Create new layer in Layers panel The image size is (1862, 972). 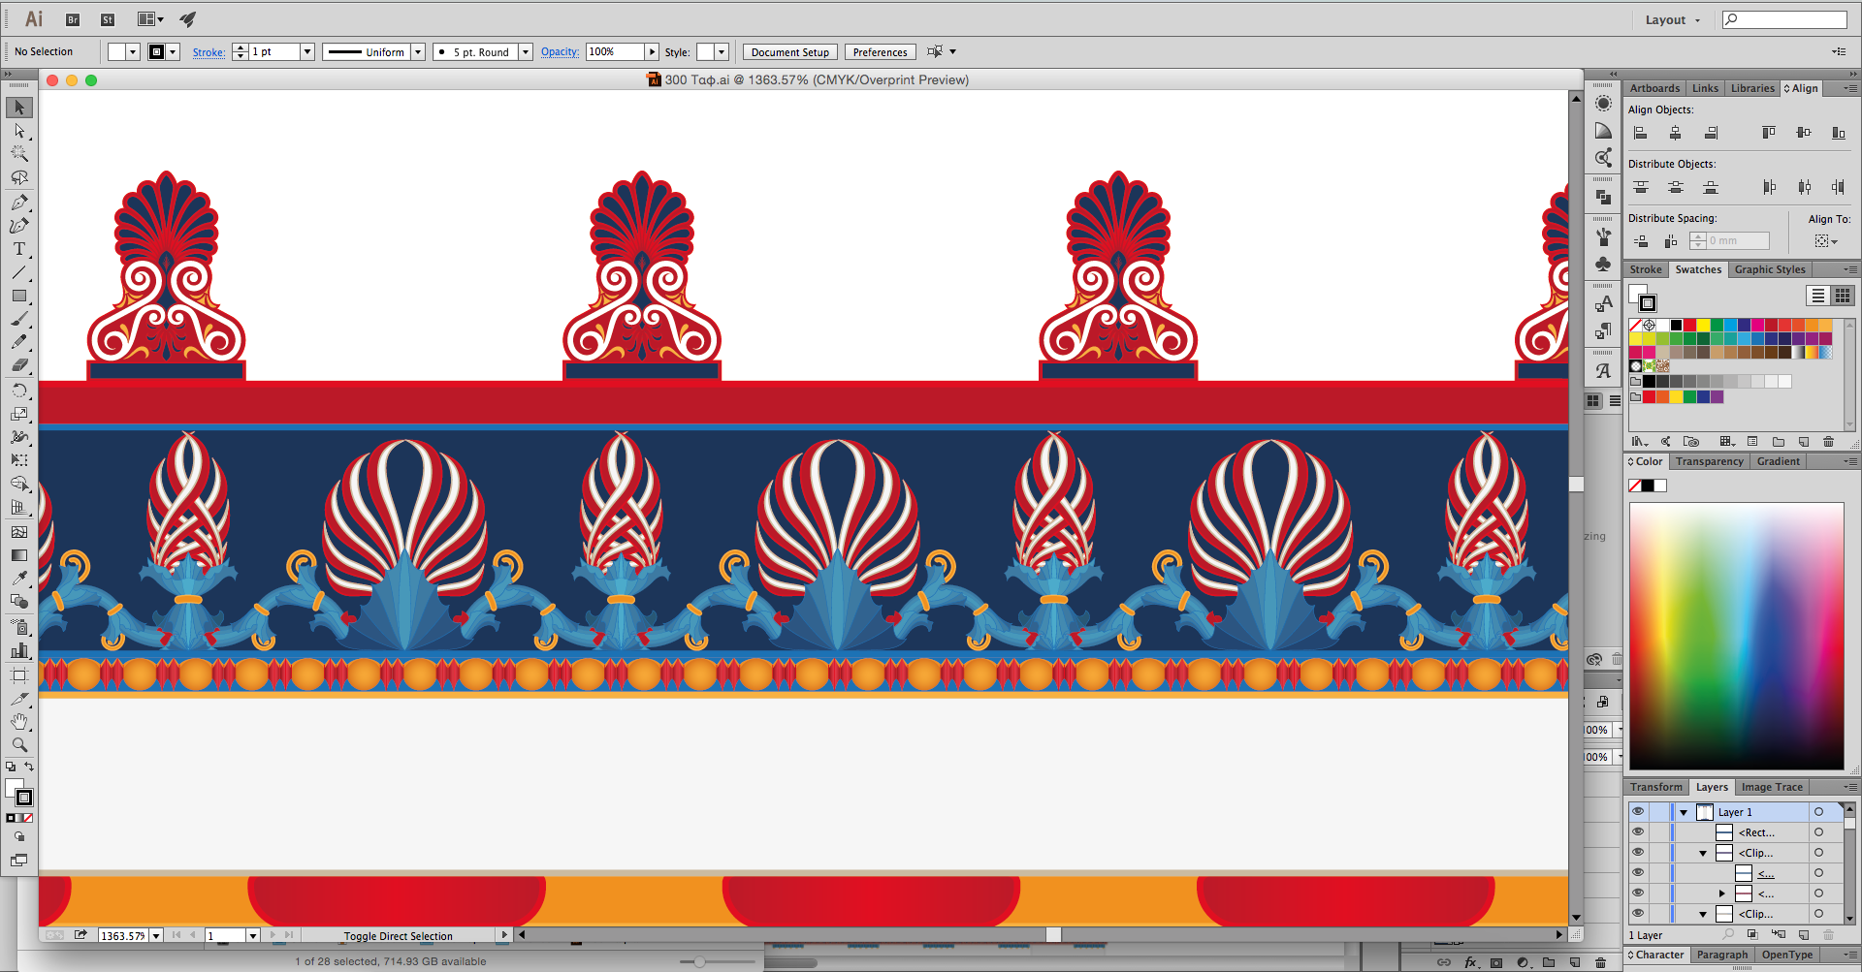tap(1803, 935)
